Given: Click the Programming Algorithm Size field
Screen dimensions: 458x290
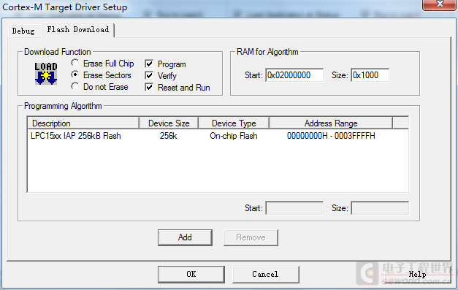Looking at the screenshot, I should 380,208.
